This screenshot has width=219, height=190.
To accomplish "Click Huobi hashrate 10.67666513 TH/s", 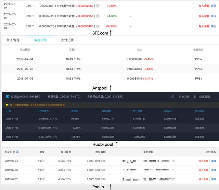I will pos(47,119).
